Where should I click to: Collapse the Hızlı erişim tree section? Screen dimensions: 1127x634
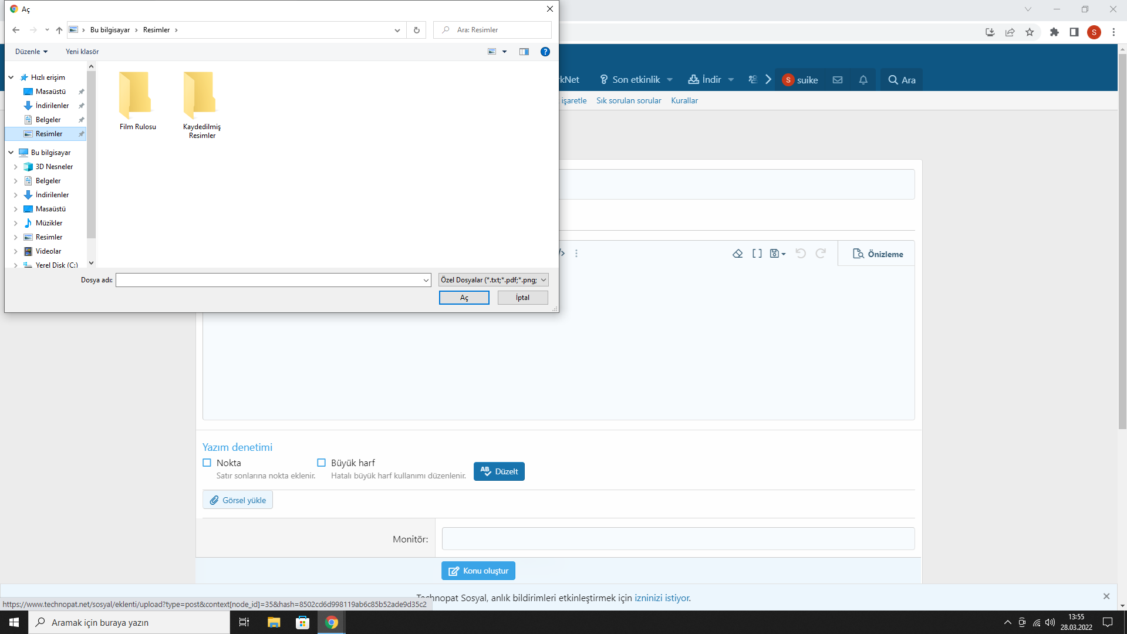(x=11, y=77)
